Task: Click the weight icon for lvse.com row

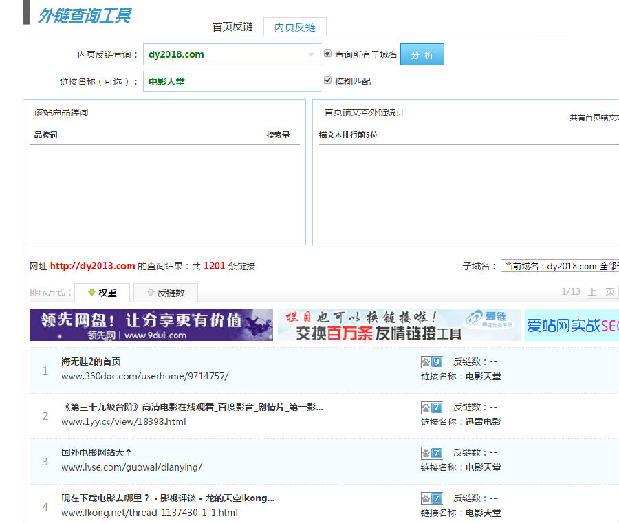Action: (x=431, y=453)
